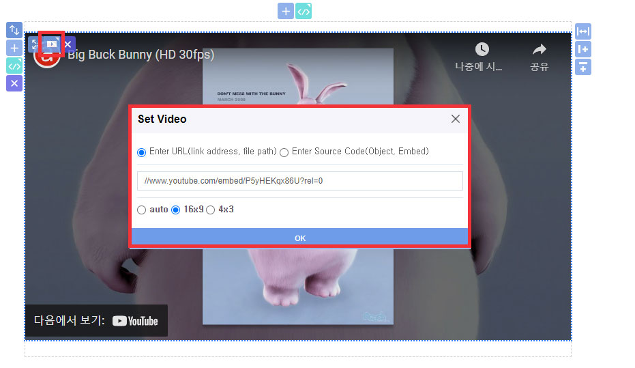This screenshot has height=368, width=635.
Task: Select Enter URL radio option
Action: click(x=141, y=152)
